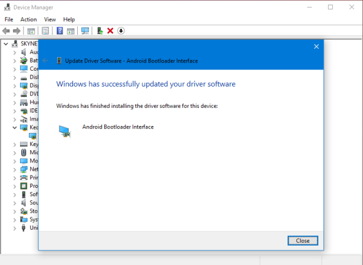Click the Show/Hide Console Tree toolbar icon
The image size is (363, 265).
click(31, 31)
